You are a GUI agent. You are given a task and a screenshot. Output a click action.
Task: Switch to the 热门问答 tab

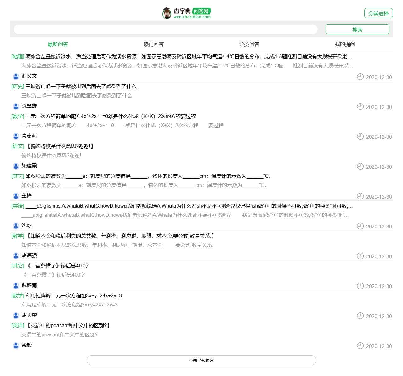[153, 44]
